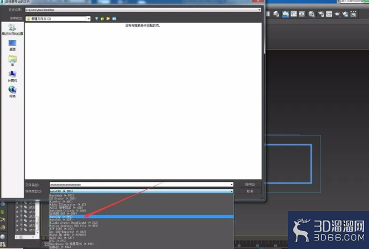The height and width of the screenshot is (249, 369).
Task: Select Autodesk (*.FBX) format
Action: (141, 195)
